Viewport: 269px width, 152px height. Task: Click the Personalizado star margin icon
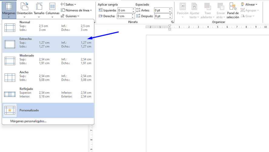click(10, 110)
